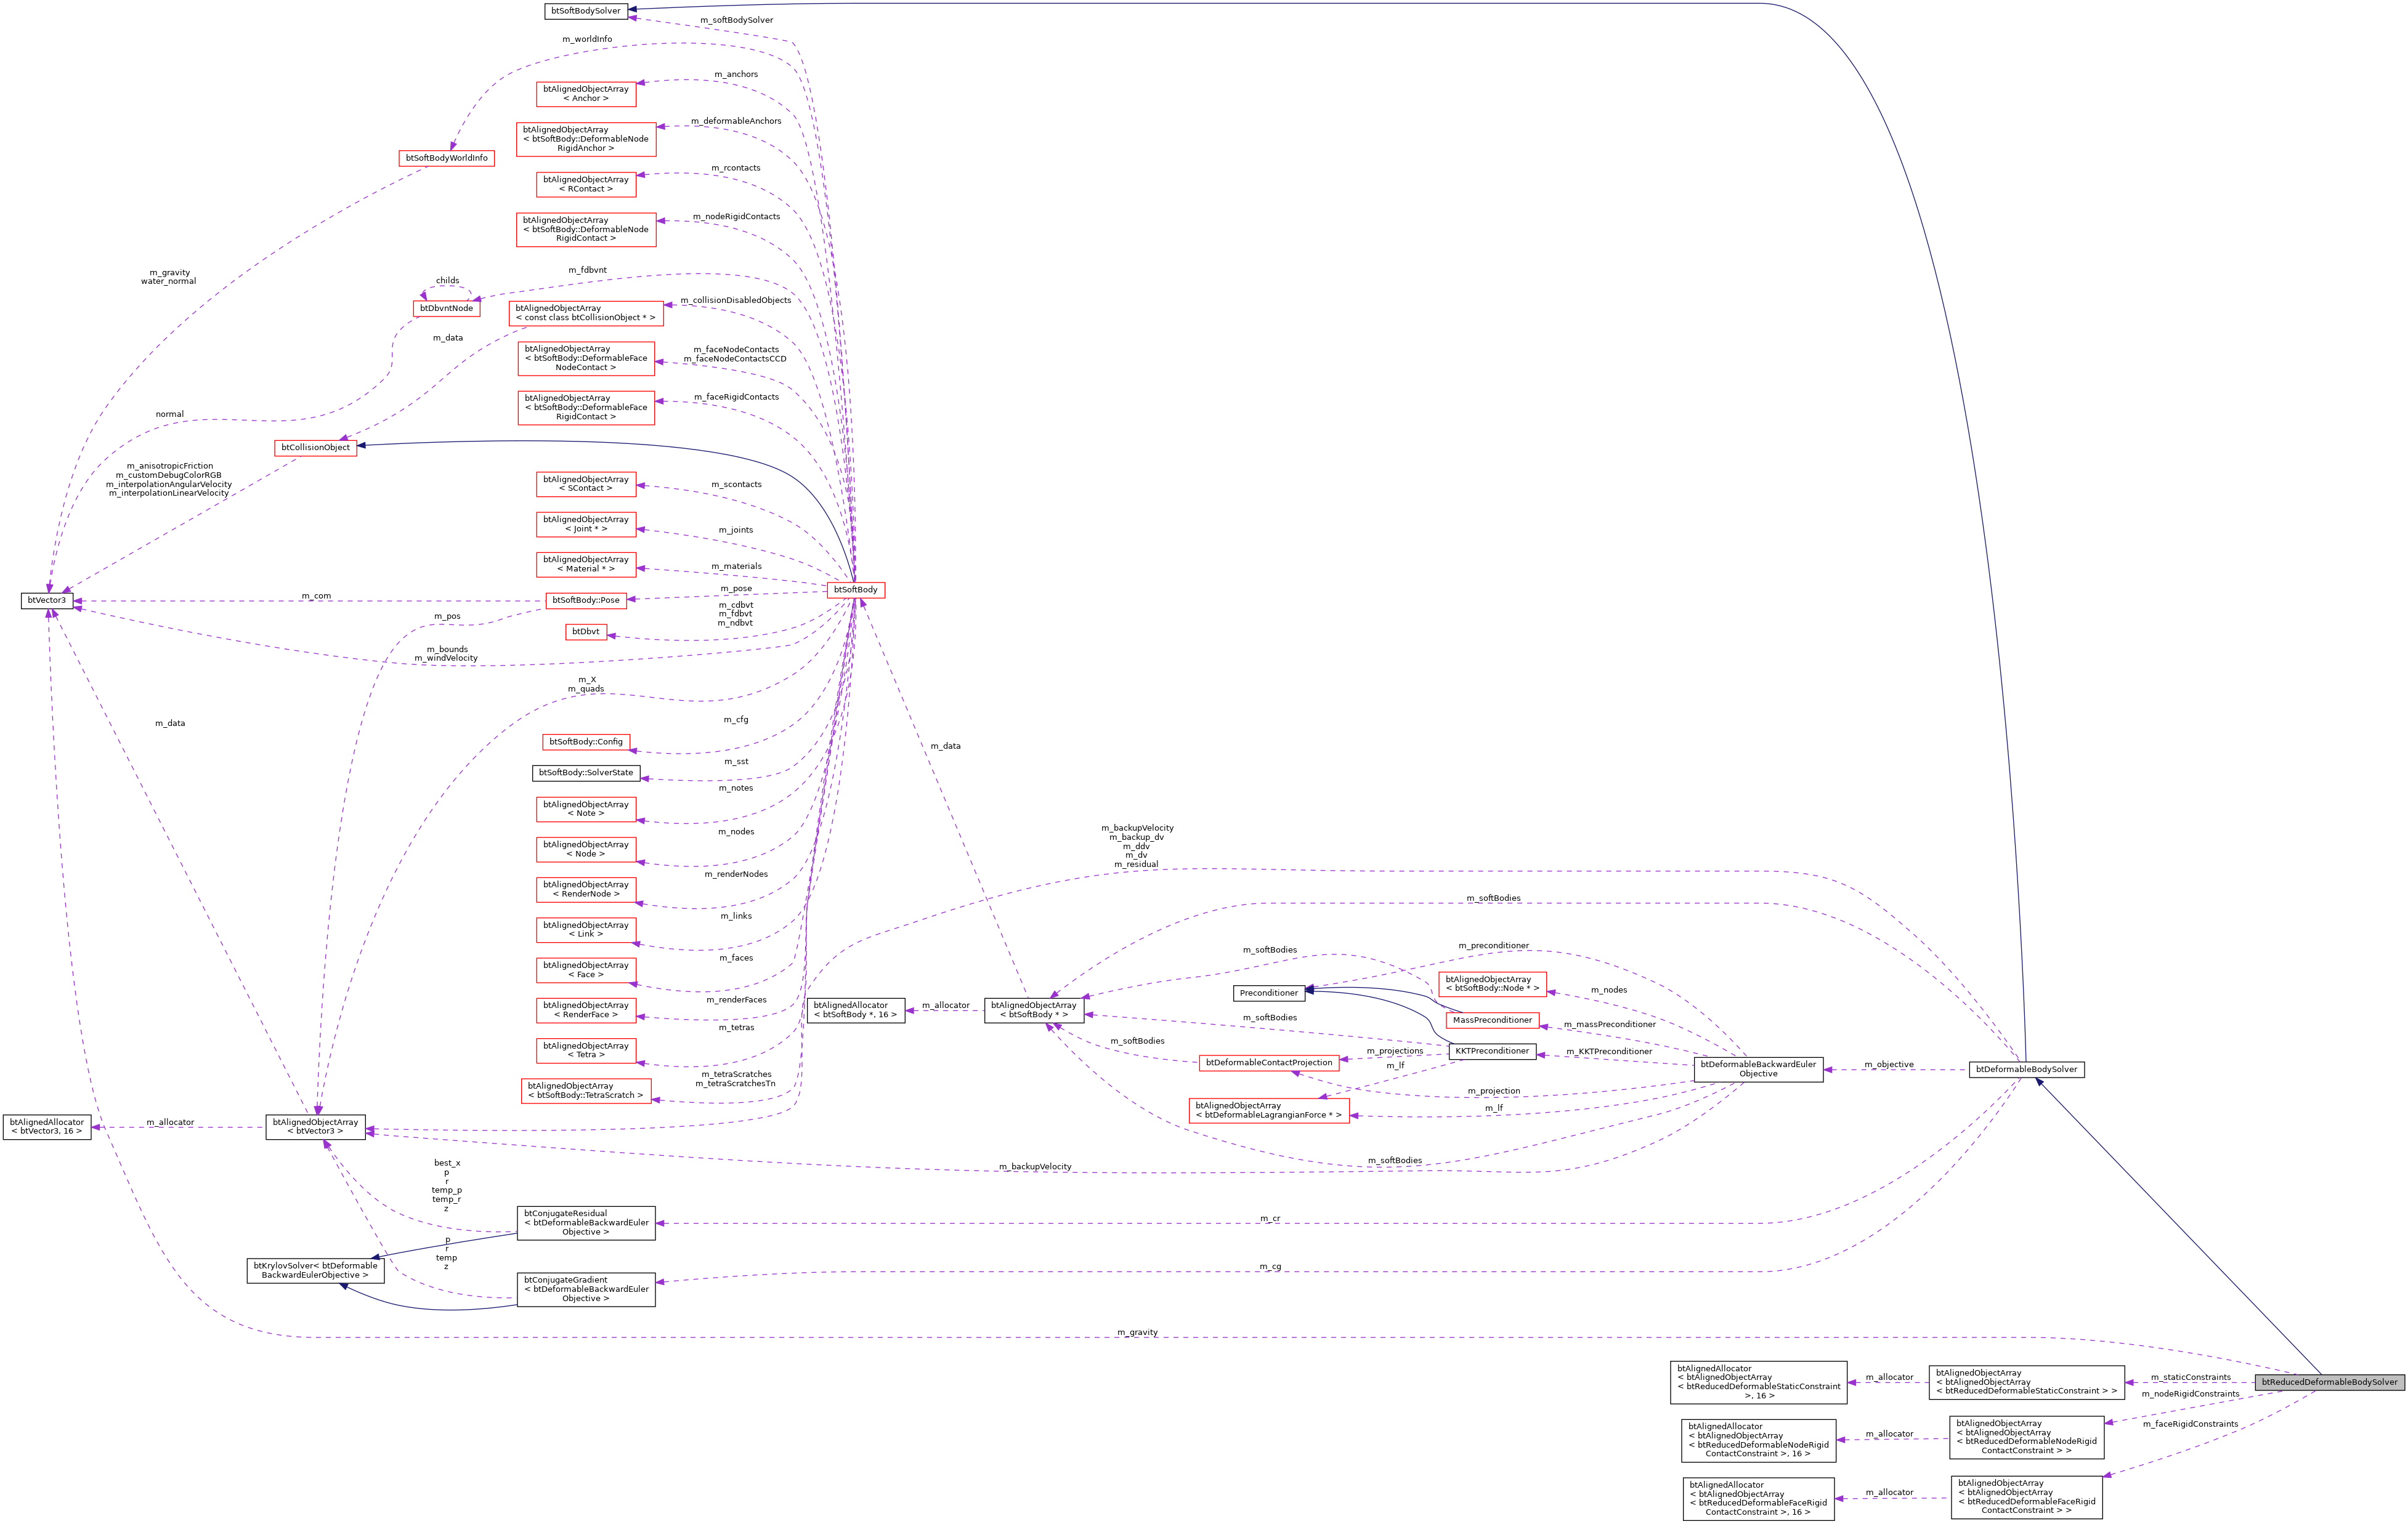Open btAlignedObjectArray < SContact > node
This screenshot has height=1524, width=2408.
click(586, 484)
